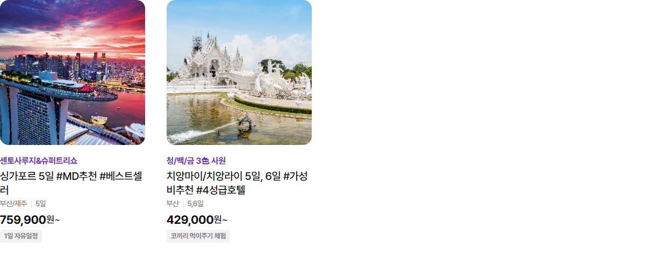Click 원~ beside the 429,000 price

221,220
